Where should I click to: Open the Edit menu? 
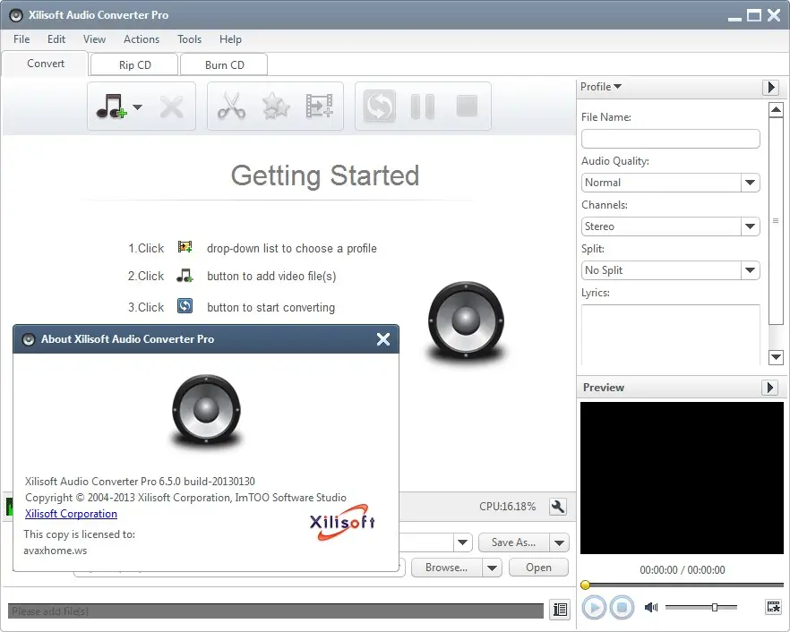click(56, 39)
